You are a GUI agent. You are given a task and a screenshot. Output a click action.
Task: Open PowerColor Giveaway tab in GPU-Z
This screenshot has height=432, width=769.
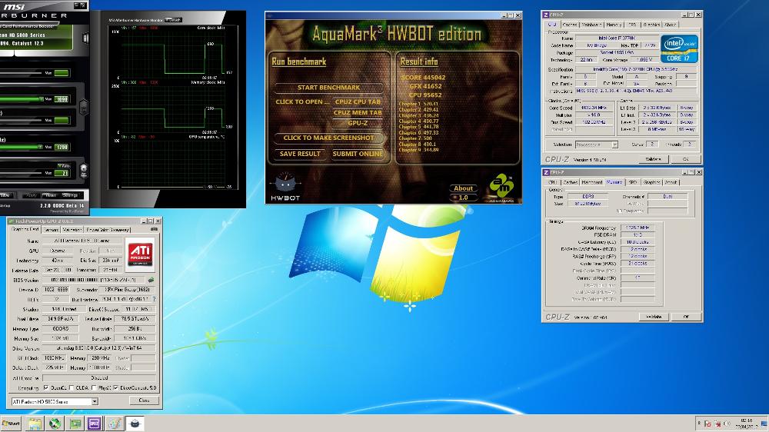(x=108, y=230)
